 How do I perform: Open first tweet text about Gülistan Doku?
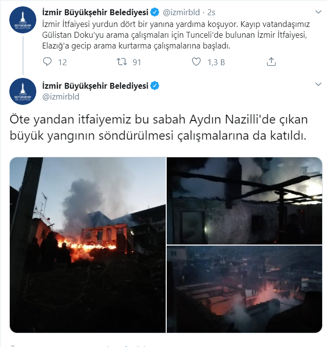176,35
